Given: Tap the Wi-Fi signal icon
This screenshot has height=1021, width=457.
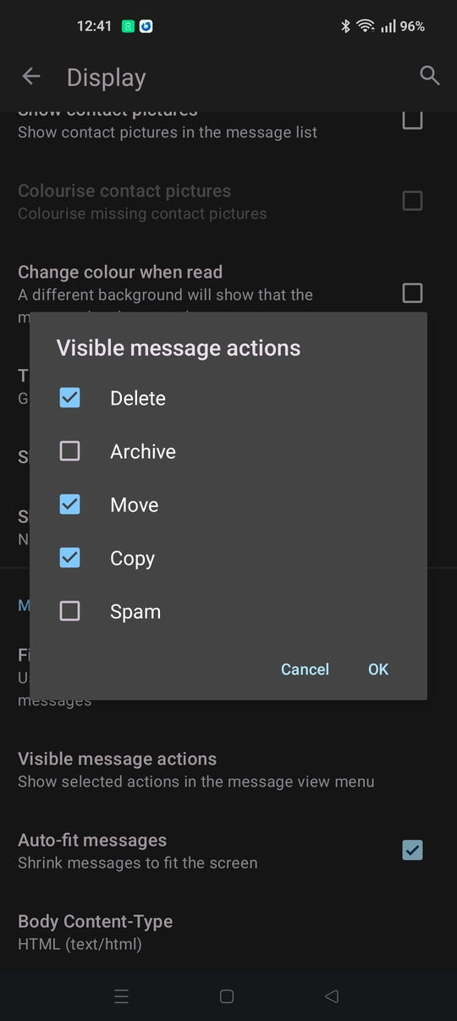Looking at the screenshot, I should pos(366,26).
